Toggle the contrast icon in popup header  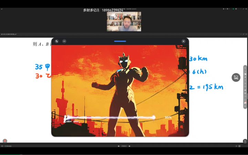coord(56,41)
